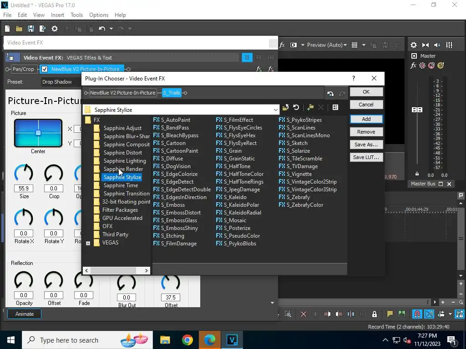The image size is (466, 349).
Task: Toggle automatic crossfades icon
Action: click(x=429, y=314)
